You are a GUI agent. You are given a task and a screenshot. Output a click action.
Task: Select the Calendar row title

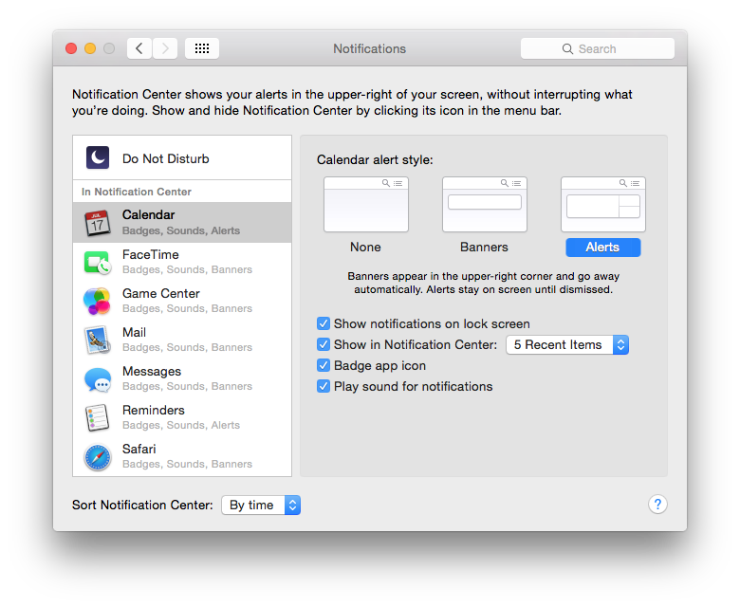point(148,214)
